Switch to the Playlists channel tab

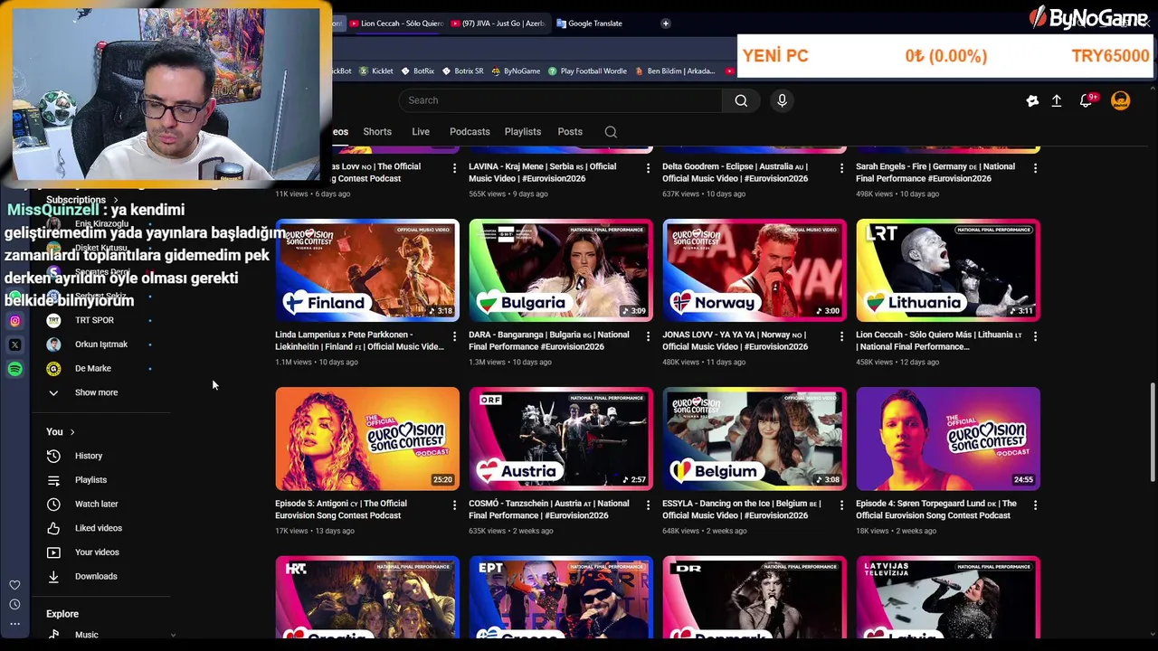pyautogui.click(x=523, y=132)
